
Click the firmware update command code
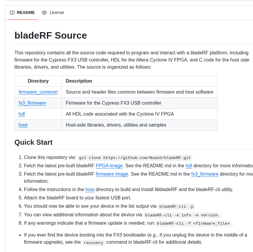[193, 223]
